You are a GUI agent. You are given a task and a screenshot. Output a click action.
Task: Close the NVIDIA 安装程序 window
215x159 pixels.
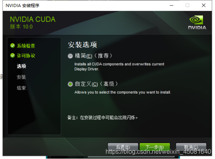(204, 5)
